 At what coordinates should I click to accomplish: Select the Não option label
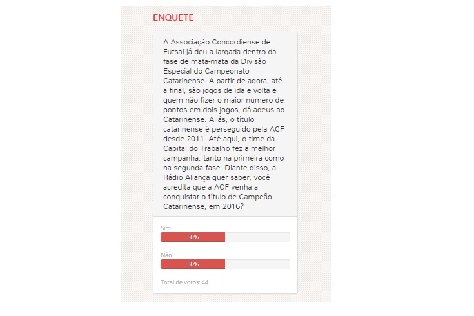(166, 255)
